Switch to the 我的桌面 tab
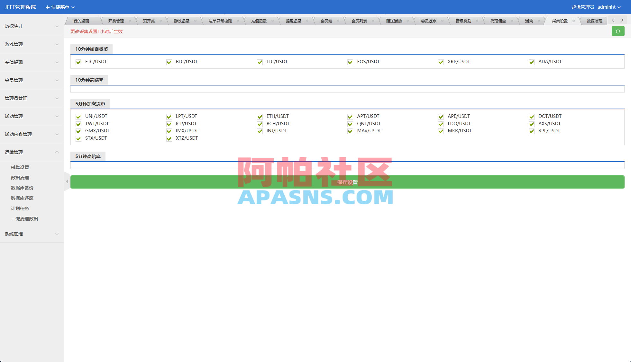Viewport: 631px width, 362px height. click(81, 21)
